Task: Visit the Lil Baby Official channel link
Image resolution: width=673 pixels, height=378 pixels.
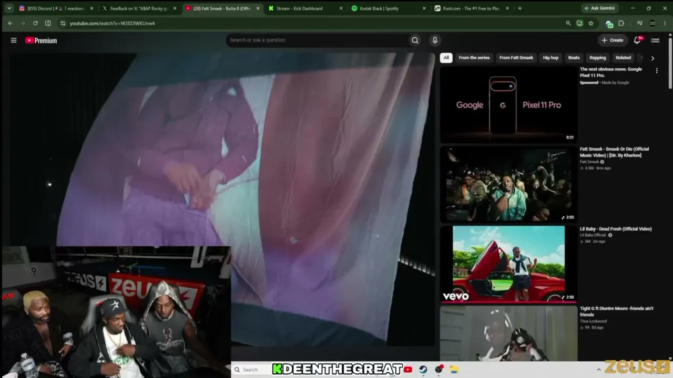Action: 594,235
